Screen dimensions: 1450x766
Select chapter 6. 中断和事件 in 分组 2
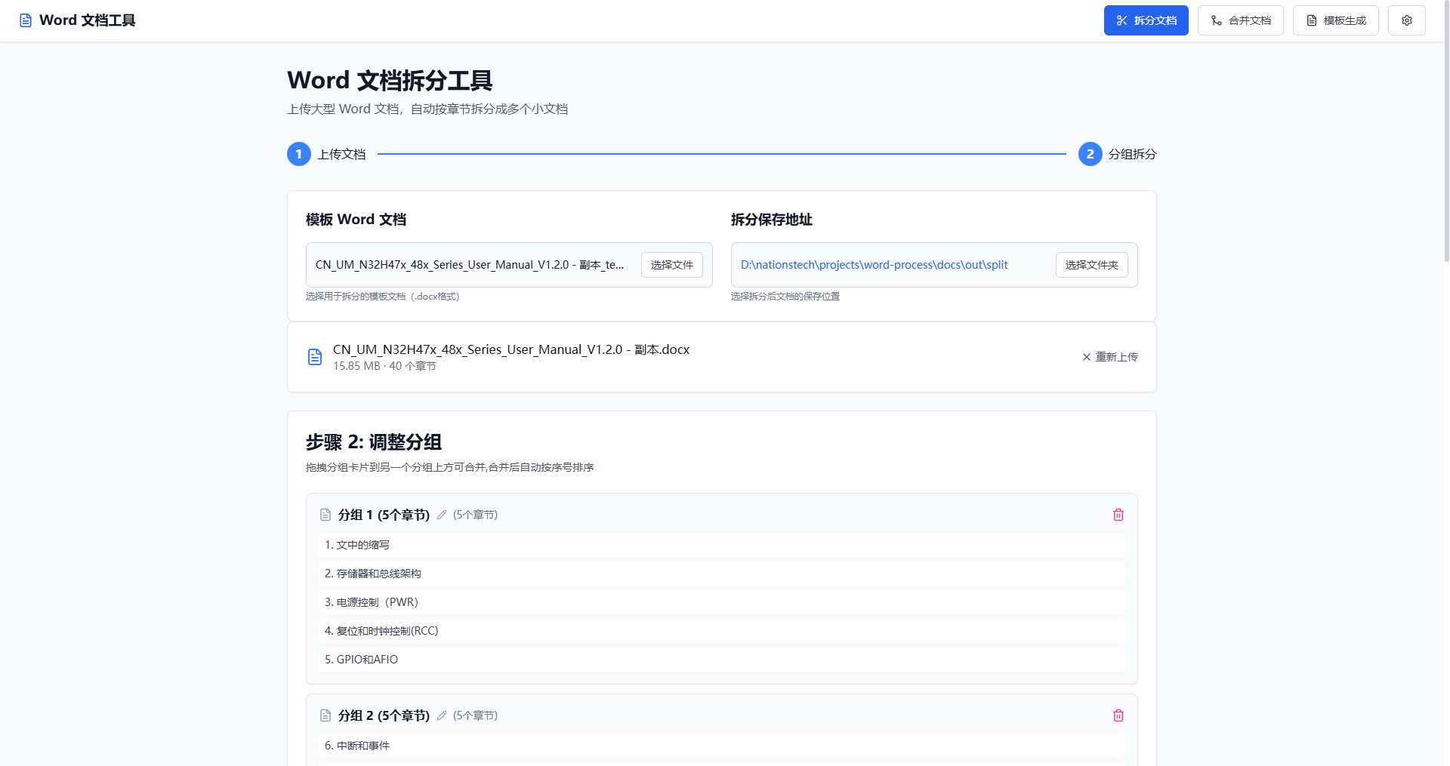(x=721, y=745)
